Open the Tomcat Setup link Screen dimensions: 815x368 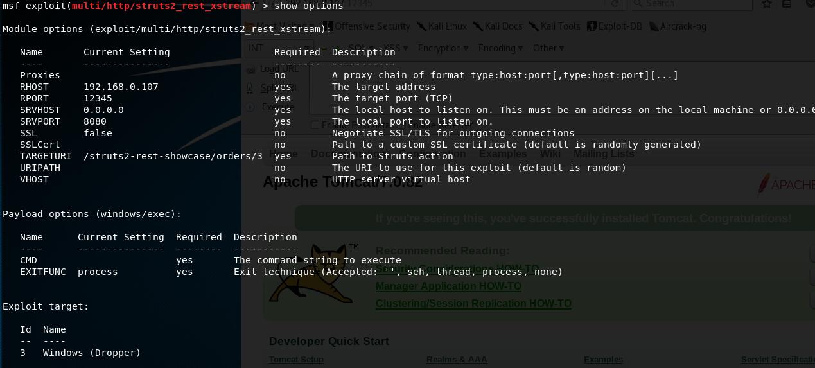click(x=296, y=360)
